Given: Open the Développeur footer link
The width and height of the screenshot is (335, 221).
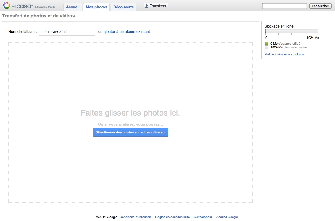Looking at the screenshot, I should point(203,217).
